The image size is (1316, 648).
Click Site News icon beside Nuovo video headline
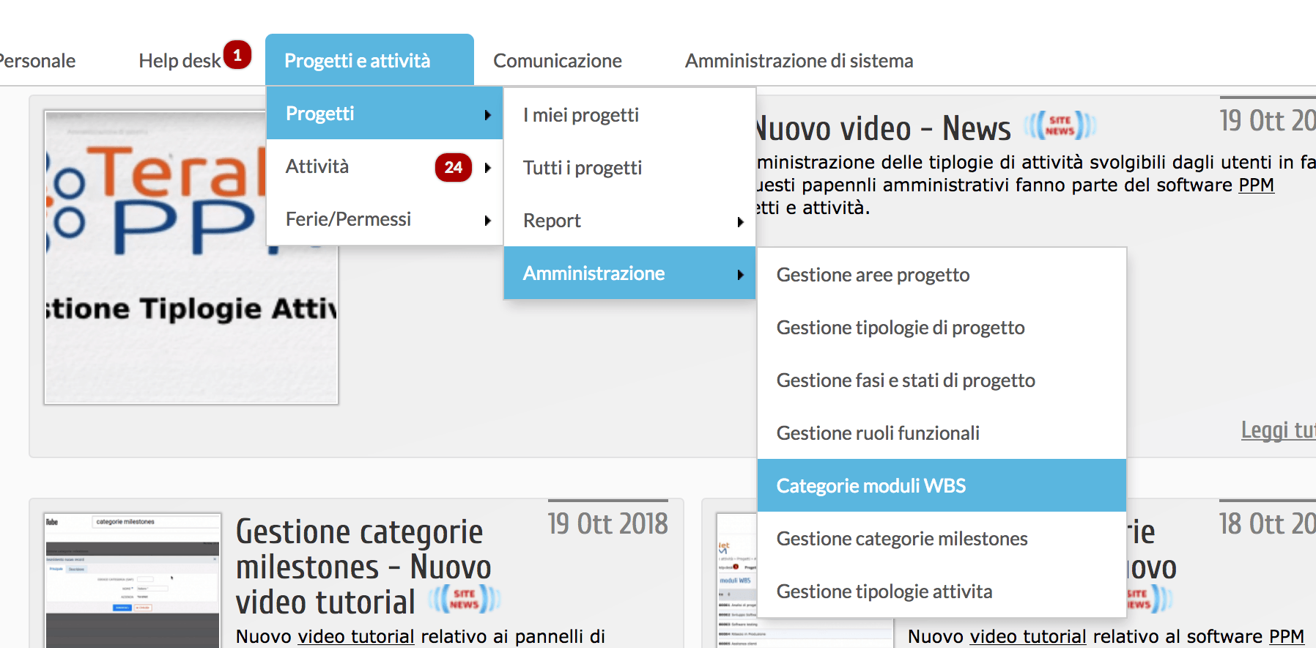1060,125
